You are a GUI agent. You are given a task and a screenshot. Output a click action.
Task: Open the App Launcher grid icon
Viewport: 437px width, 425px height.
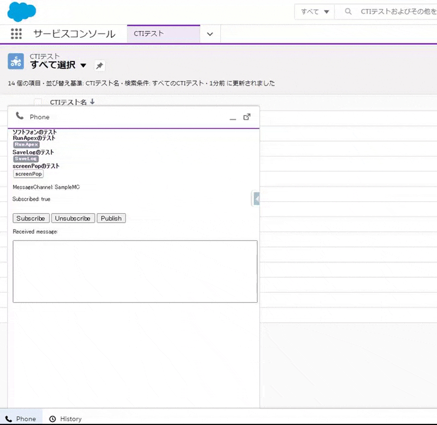click(x=16, y=34)
